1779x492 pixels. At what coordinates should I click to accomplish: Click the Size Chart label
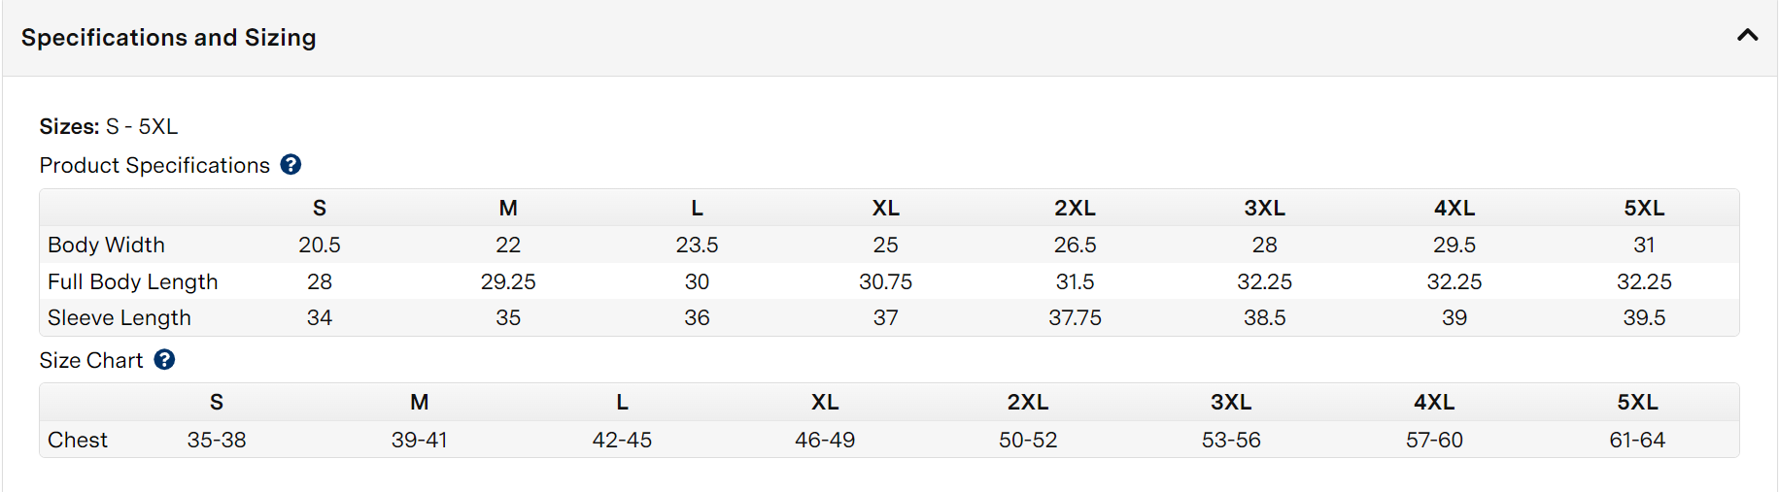coord(91,360)
